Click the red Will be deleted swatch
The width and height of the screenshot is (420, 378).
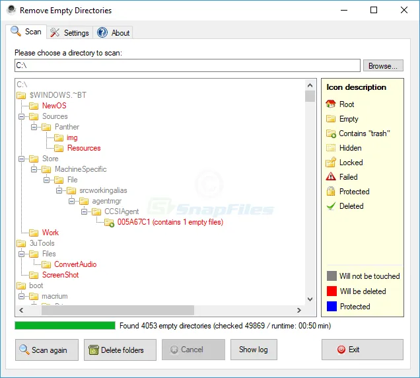click(x=332, y=291)
